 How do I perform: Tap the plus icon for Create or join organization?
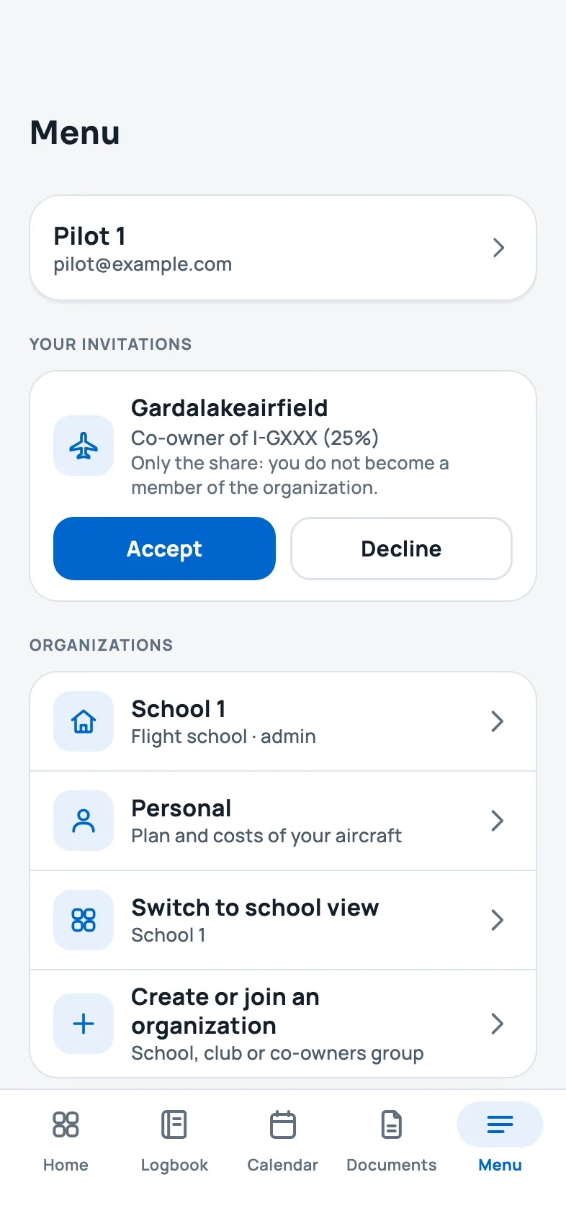click(x=84, y=1024)
